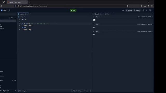The height and width of the screenshot is (93, 166).
Task: Open a new browser tab
Action: [30, 2]
